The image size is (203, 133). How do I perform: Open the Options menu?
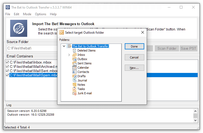pos(41,14)
